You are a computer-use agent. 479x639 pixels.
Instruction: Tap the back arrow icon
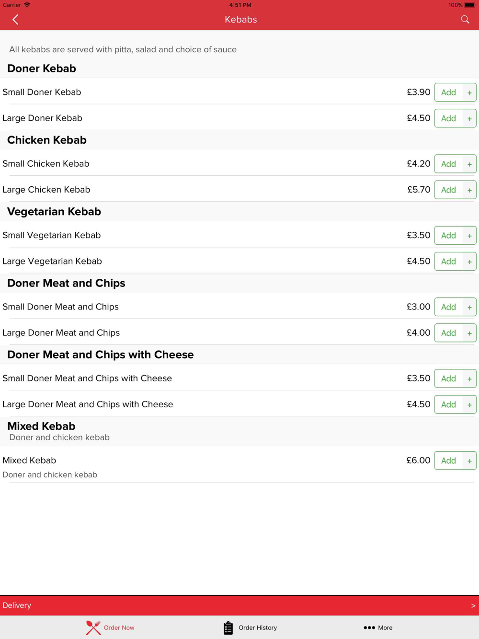pyautogui.click(x=15, y=20)
